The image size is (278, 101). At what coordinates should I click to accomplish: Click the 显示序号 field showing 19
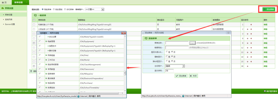[x=170, y=71]
